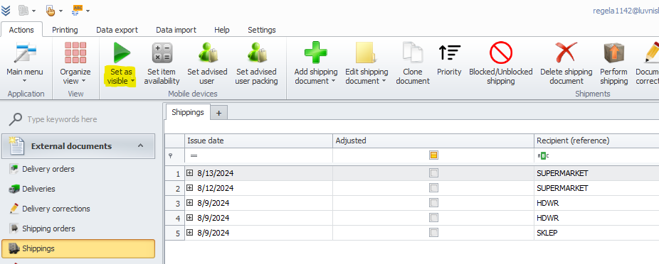The width and height of the screenshot is (659, 264).
Task: Open Shipping orders in the sidebar
Action: click(48, 229)
